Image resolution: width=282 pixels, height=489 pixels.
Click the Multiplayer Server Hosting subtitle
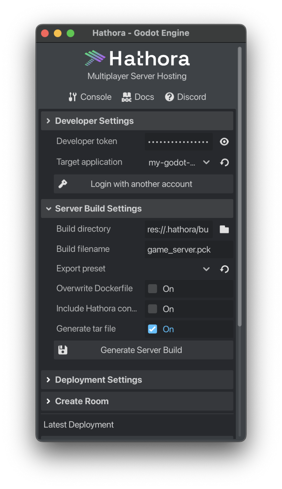pyautogui.click(x=137, y=76)
